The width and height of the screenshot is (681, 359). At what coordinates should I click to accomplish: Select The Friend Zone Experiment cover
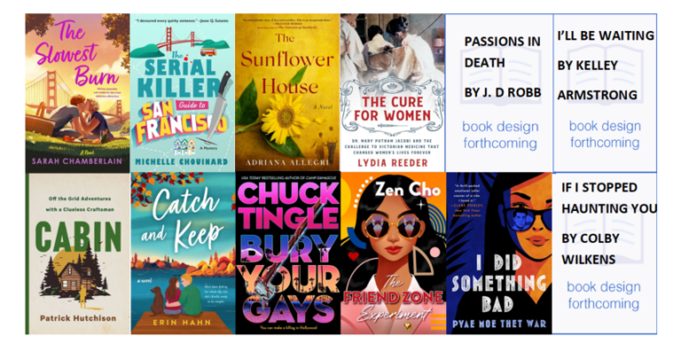pyautogui.click(x=393, y=254)
